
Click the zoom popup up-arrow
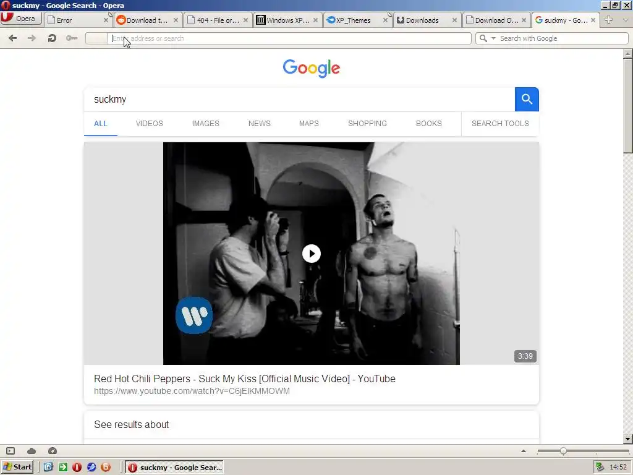click(524, 451)
